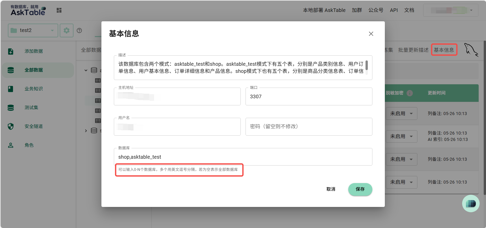Click the 基本信息 link
This screenshot has height=228, width=486.
click(x=444, y=50)
